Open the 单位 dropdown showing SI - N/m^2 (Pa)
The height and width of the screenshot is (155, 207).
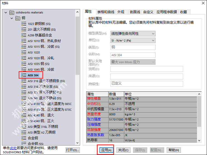[x=133, y=41]
